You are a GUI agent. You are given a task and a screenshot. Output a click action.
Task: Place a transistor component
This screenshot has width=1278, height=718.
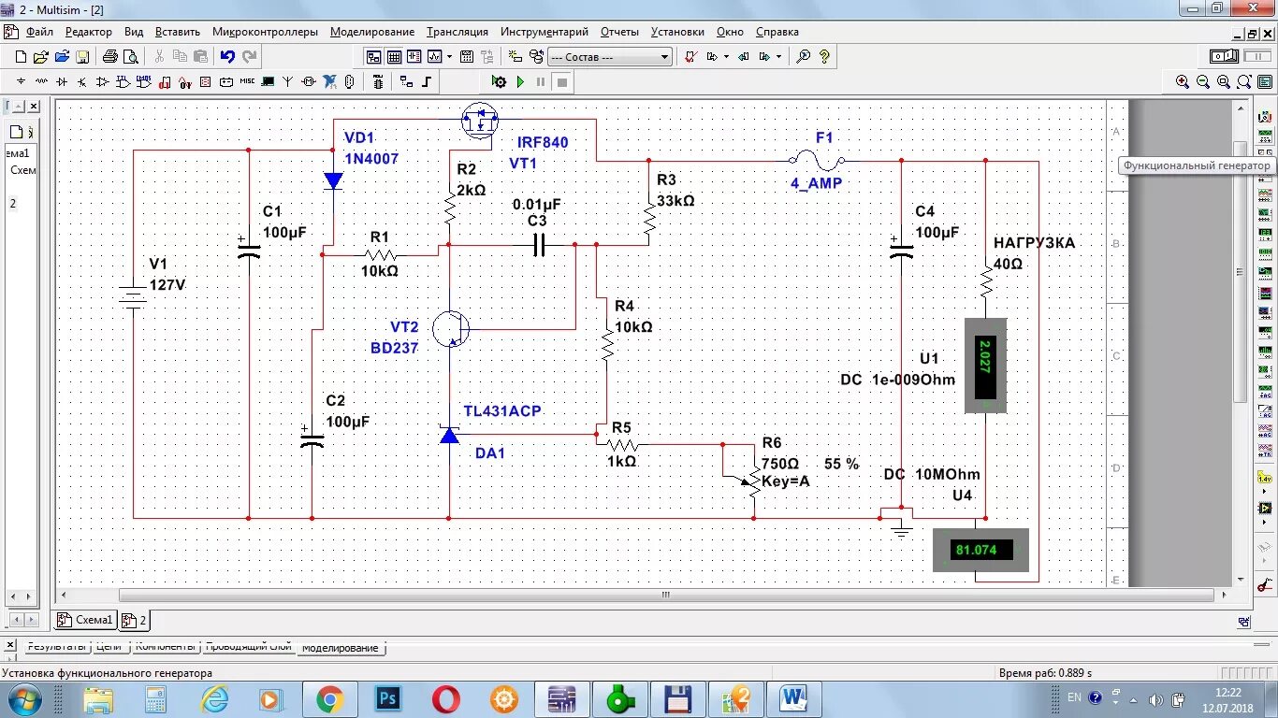[82, 81]
